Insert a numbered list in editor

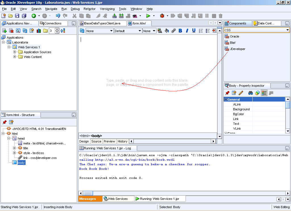pos(201,31)
